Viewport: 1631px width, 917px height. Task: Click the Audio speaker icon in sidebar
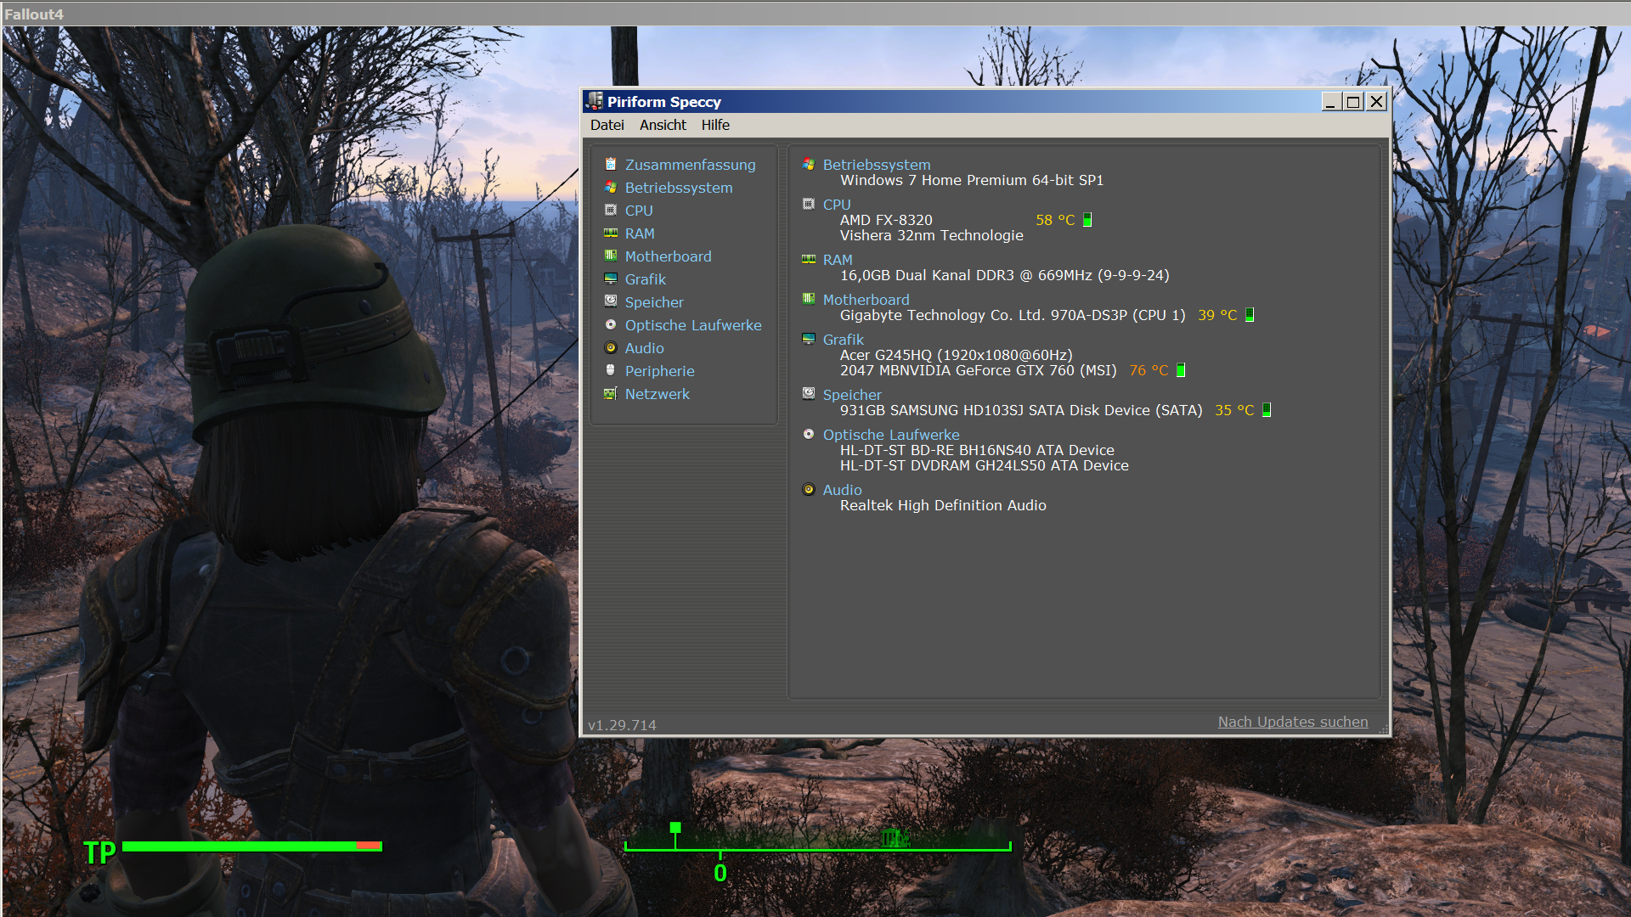tap(610, 347)
